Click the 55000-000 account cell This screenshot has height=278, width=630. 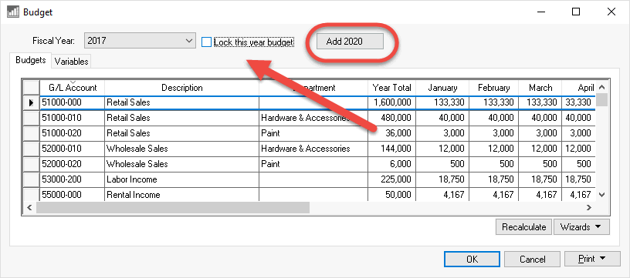coord(73,194)
